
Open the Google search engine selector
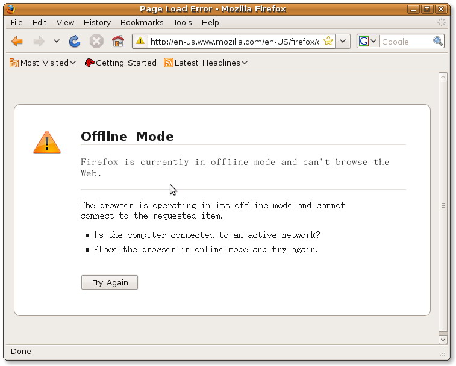tap(368, 42)
